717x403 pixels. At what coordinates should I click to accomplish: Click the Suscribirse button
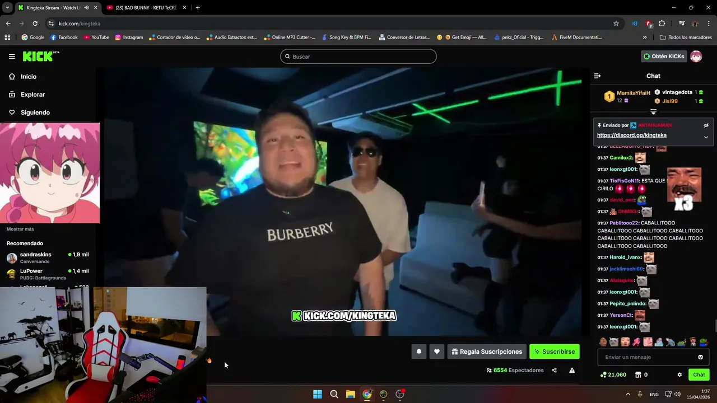(x=554, y=352)
